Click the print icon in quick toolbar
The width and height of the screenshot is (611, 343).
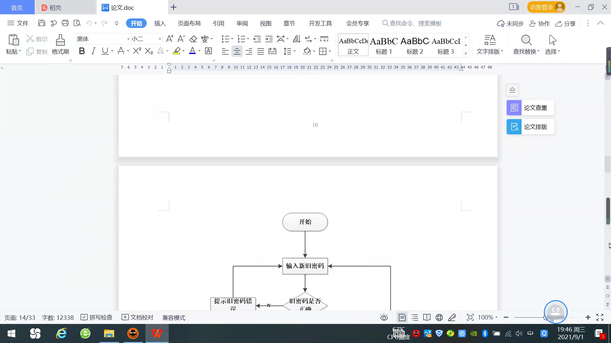click(x=65, y=23)
